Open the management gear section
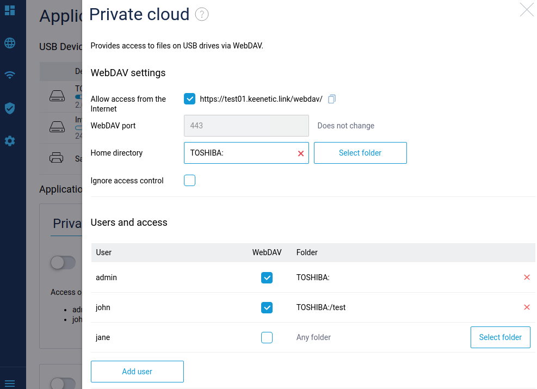The width and height of the screenshot is (537, 389). pos(10,141)
